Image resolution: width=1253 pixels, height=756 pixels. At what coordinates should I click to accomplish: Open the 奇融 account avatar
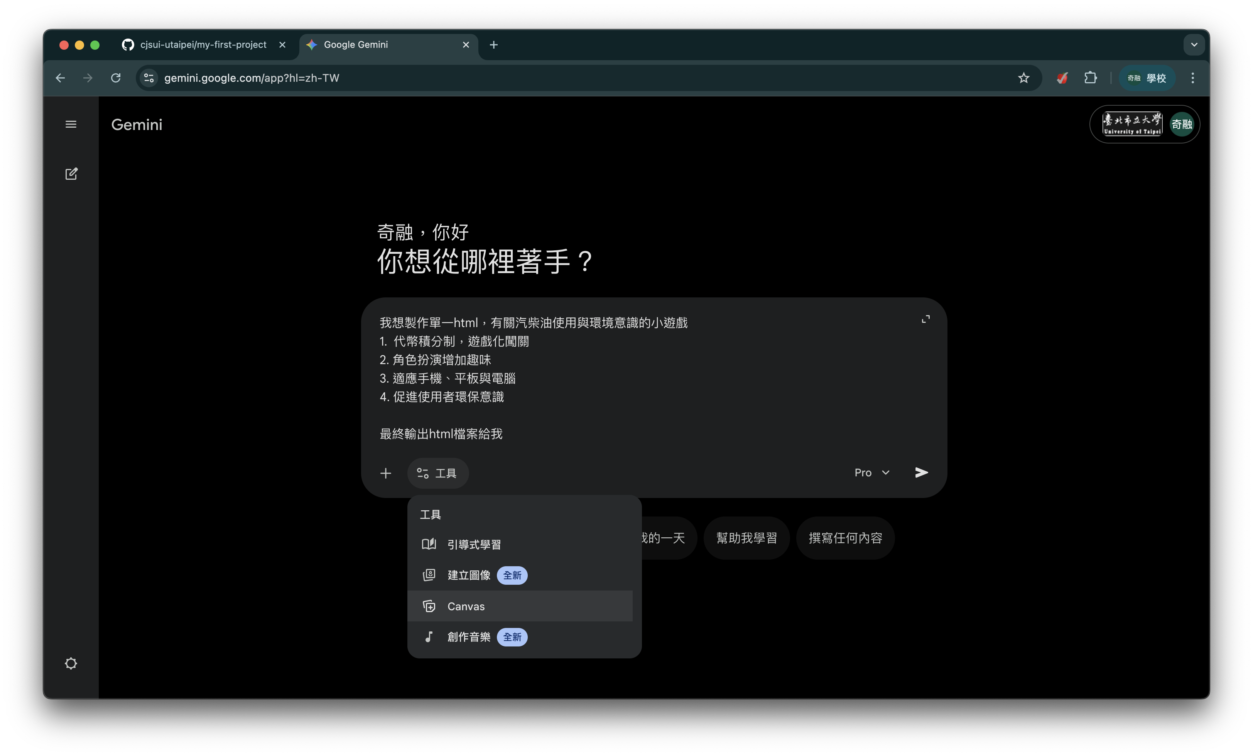[1182, 124]
